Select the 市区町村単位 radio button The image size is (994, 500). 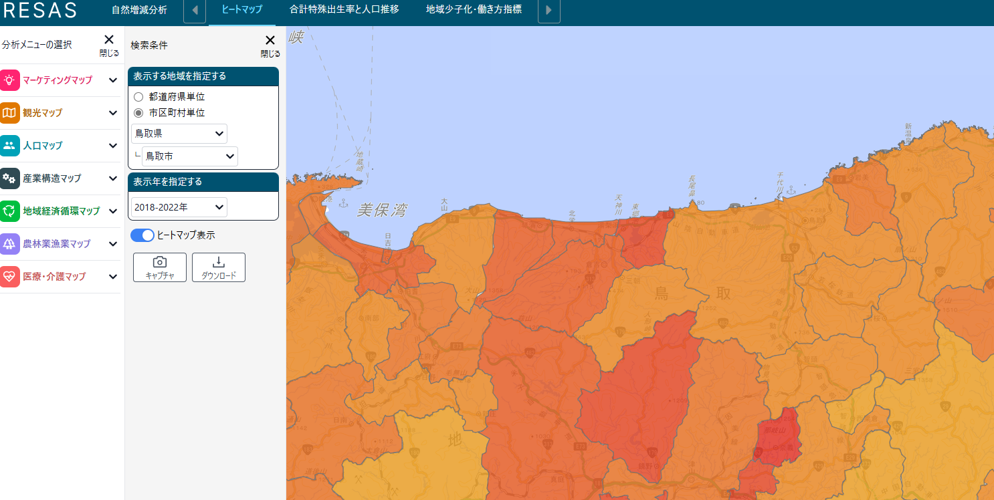click(x=138, y=113)
